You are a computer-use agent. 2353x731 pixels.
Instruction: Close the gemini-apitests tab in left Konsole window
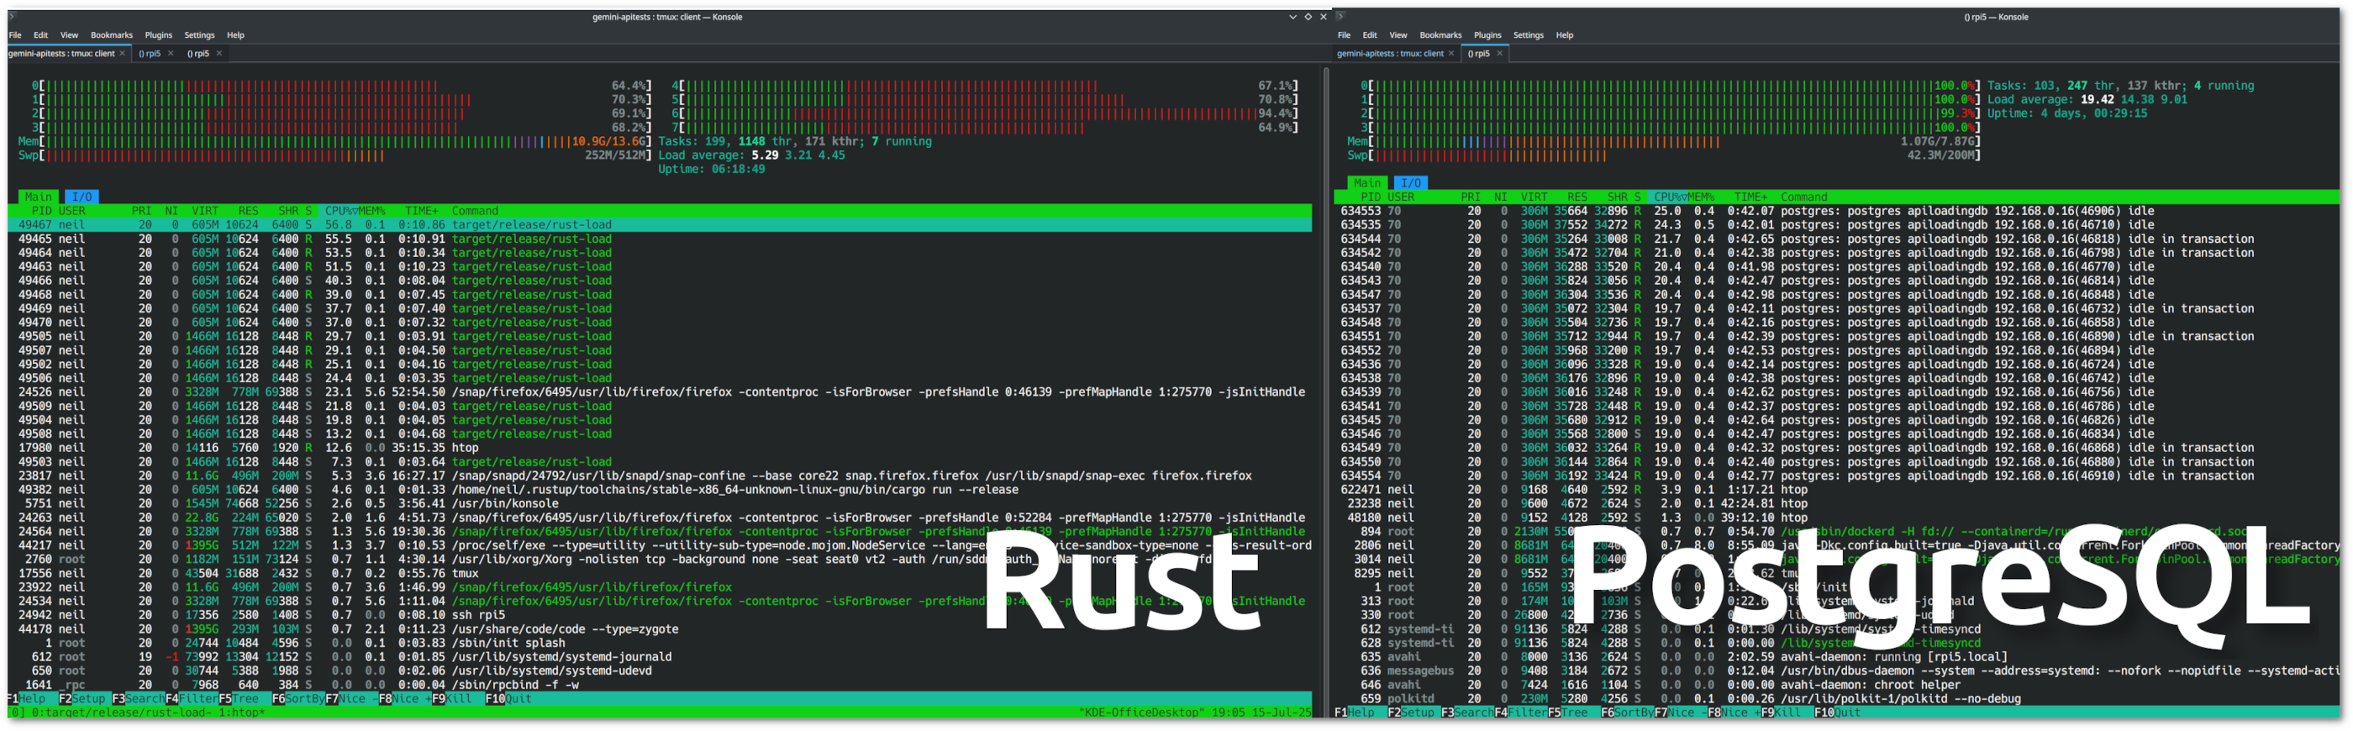point(123,53)
